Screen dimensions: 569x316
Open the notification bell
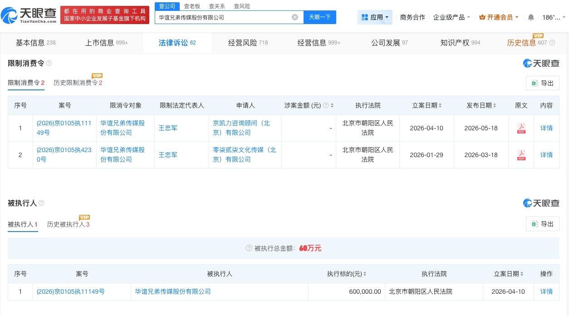pyautogui.click(x=531, y=17)
